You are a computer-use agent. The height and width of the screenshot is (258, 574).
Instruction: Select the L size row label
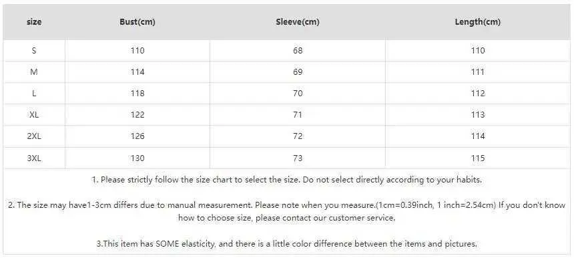[x=34, y=94]
